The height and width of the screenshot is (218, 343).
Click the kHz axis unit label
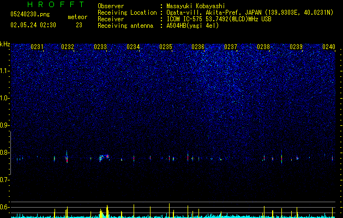pyautogui.click(x=5, y=44)
